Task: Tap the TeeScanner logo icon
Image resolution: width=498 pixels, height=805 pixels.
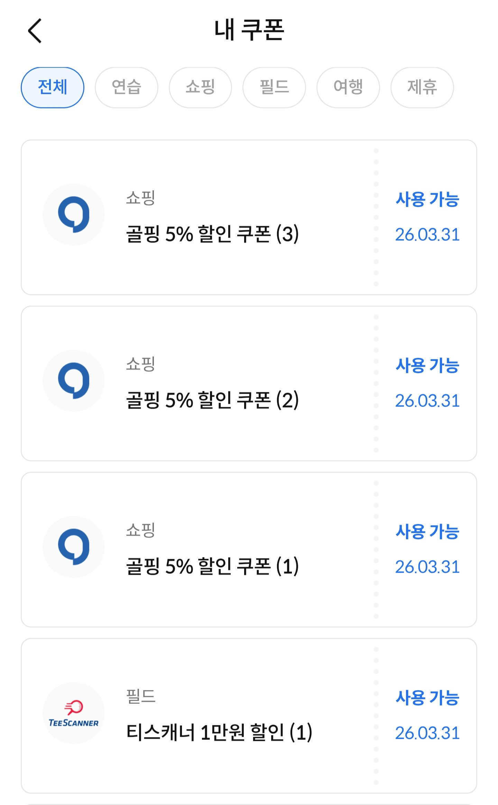Action: click(x=74, y=713)
